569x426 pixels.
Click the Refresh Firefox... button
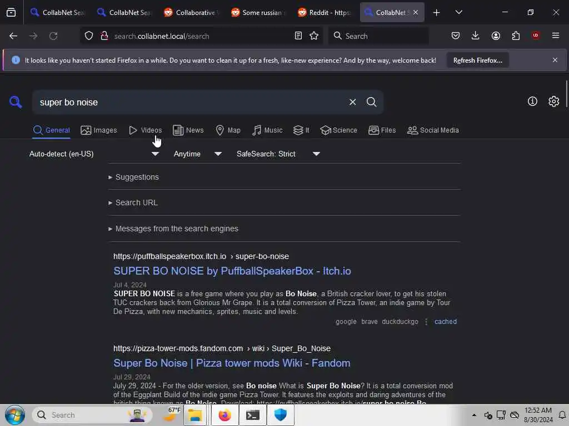(x=477, y=60)
